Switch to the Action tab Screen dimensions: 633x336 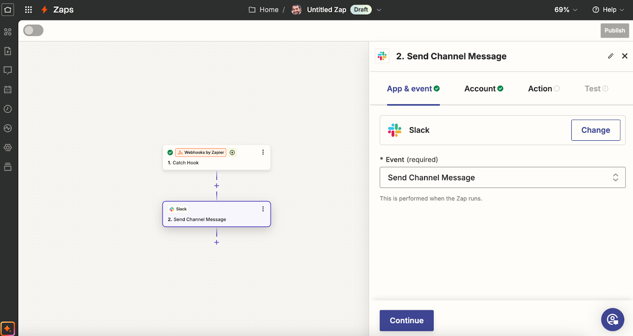pos(544,89)
